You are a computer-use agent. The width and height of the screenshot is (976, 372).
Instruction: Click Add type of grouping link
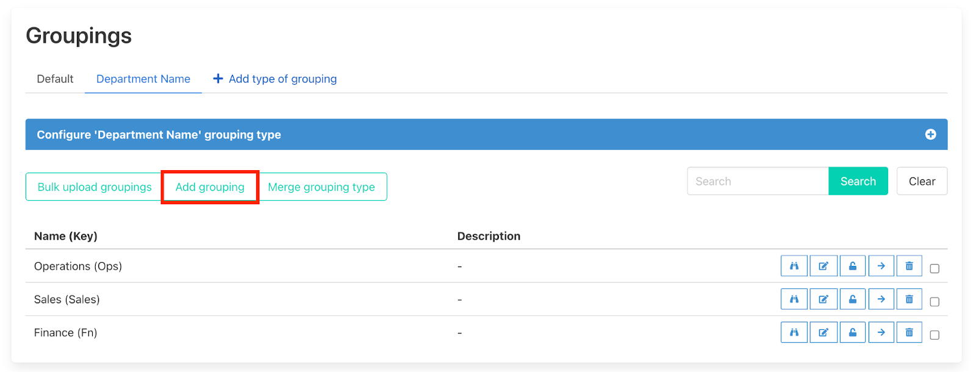pyautogui.click(x=275, y=79)
